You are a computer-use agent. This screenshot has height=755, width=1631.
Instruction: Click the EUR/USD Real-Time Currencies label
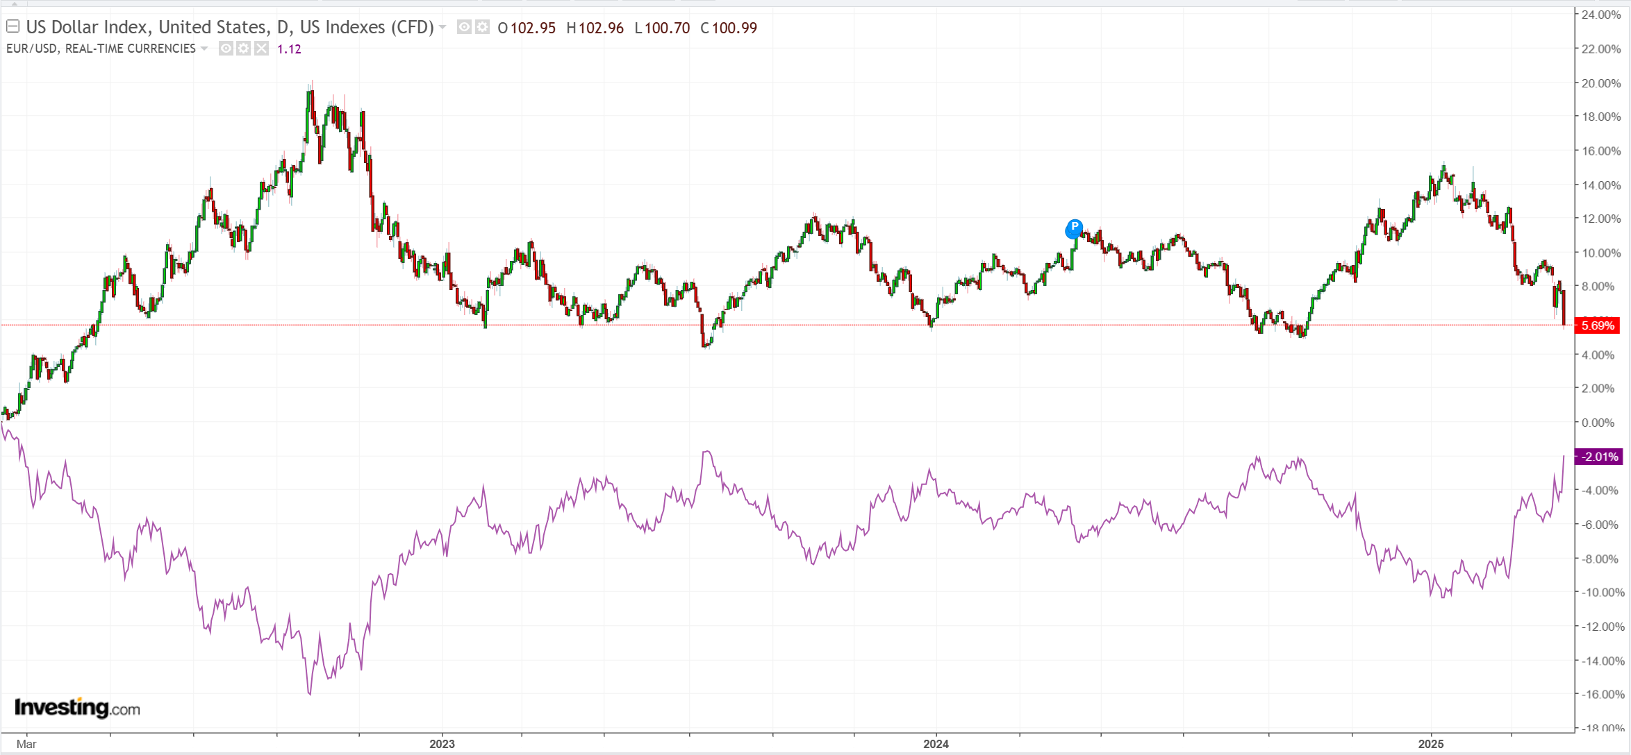(x=101, y=49)
